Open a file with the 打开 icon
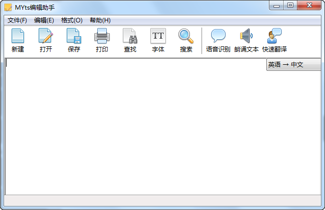Screen dimensions: 325x210 click(46, 36)
